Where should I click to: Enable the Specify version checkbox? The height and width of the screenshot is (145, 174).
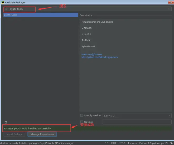[82, 116]
